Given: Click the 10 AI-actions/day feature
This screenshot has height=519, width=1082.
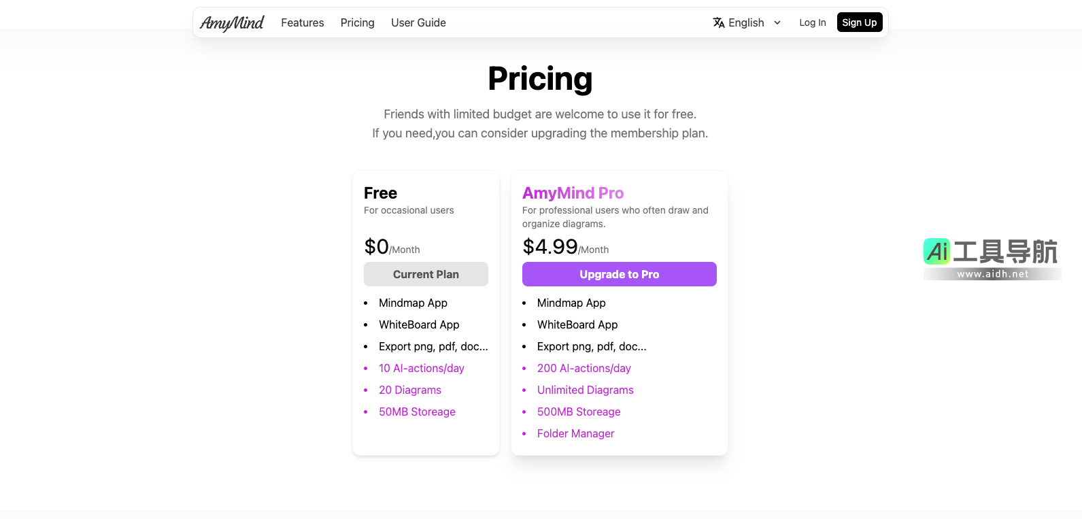Looking at the screenshot, I should [x=422, y=368].
